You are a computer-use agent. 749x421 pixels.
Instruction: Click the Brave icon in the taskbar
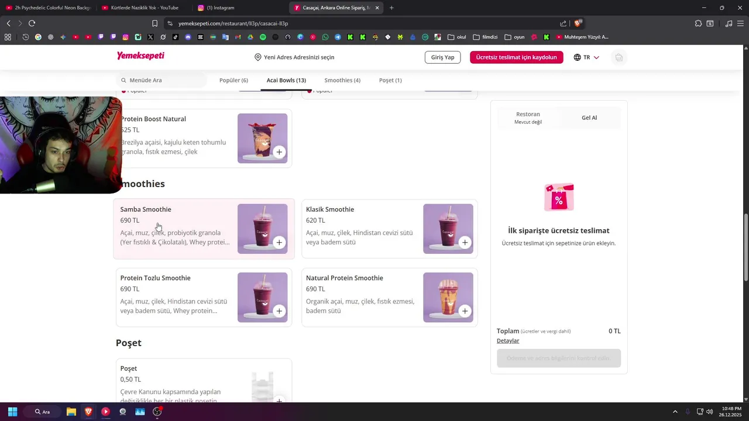(x=88, y=412)
